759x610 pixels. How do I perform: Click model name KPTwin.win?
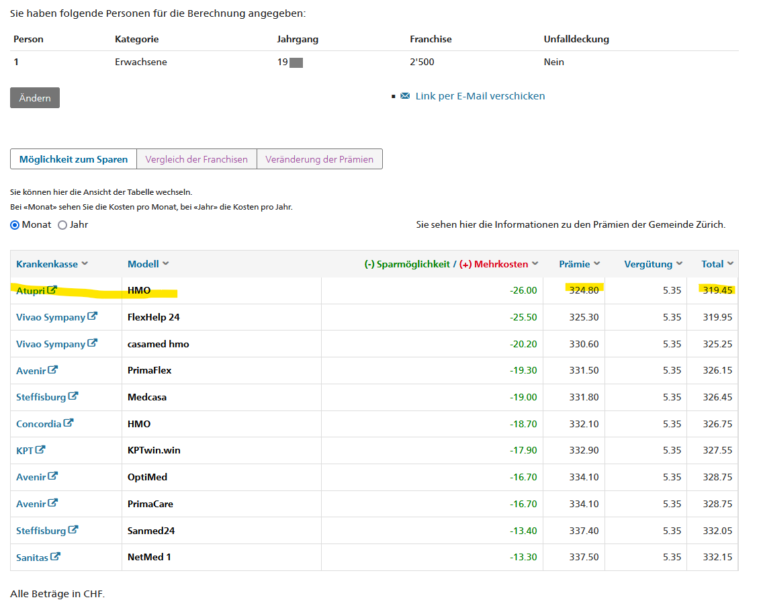154,450
